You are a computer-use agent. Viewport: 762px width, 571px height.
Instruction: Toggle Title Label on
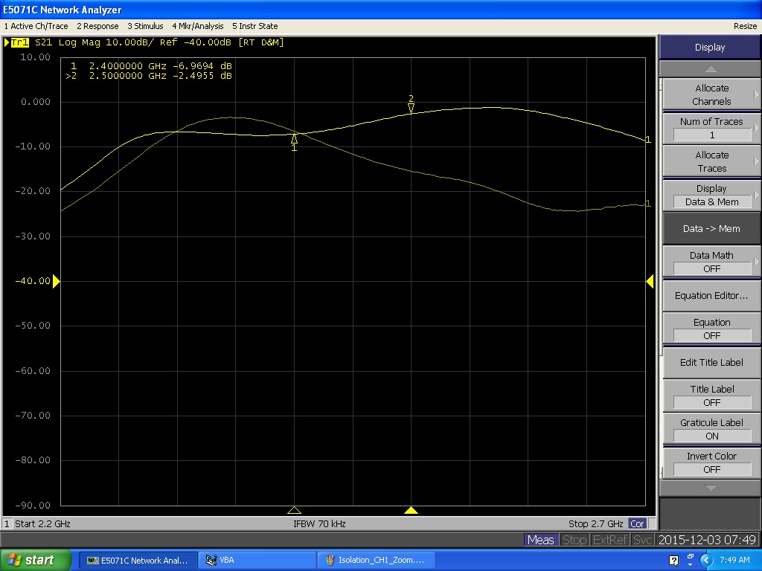coord(711,396)
